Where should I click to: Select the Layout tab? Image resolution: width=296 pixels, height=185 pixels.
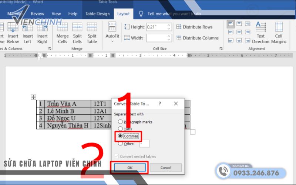[x=123, y=14]
